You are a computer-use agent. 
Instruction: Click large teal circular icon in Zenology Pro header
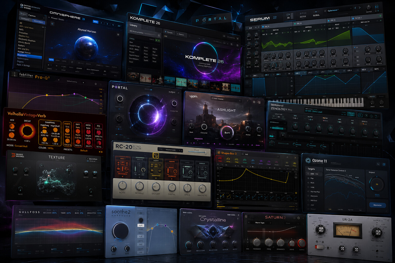click(360, 115)
